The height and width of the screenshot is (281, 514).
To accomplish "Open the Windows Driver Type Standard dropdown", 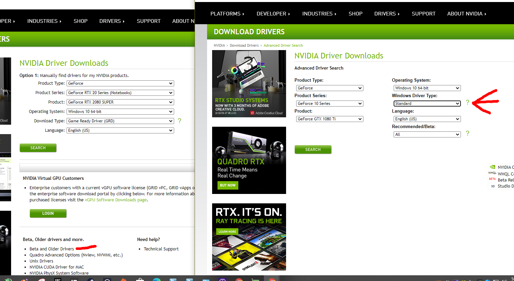I will tap(427, 104).
